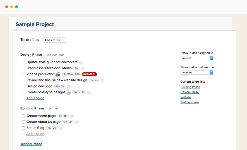This screenshot has height=150, width=247.
Task: Click the Create Home page to-do title
Action: pos(41,116)
